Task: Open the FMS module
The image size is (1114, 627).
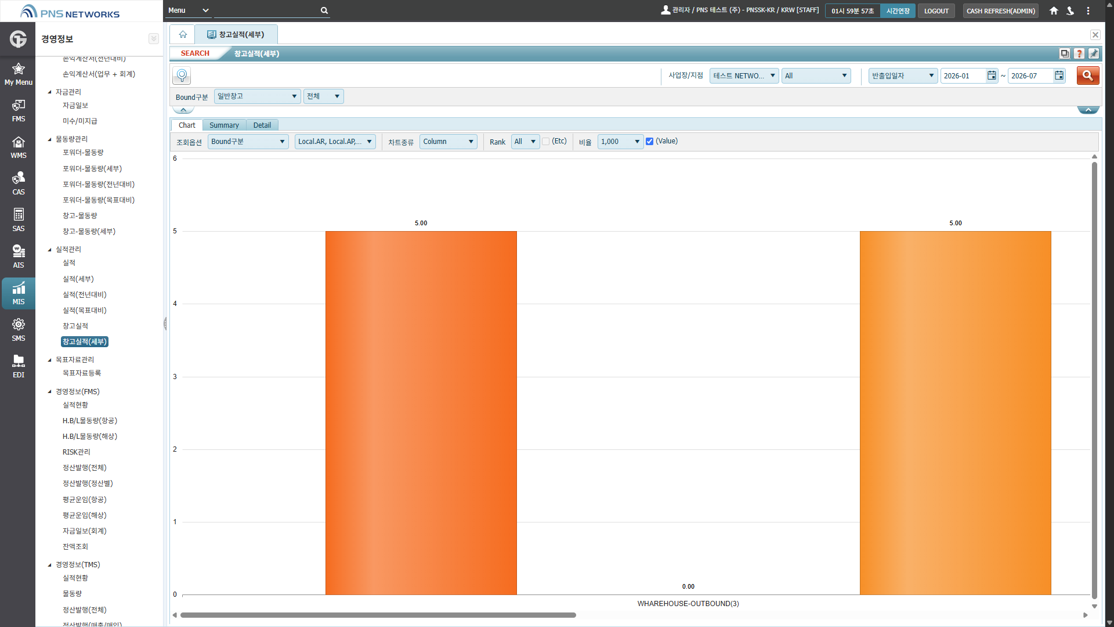Action: click(x=18, y=111)
